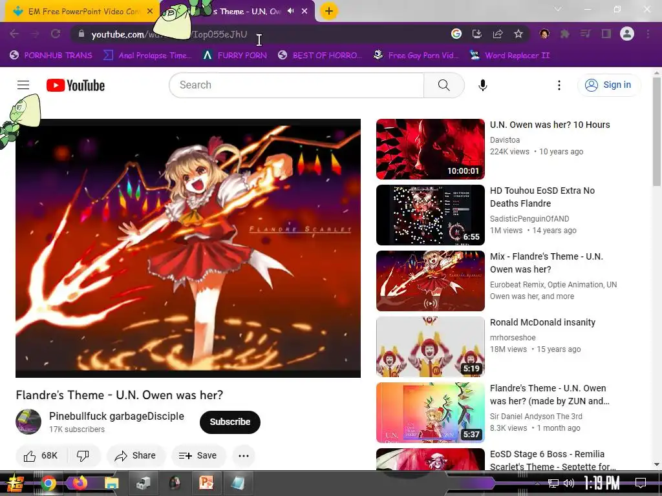Toggle the browser side panel
The width and height of the screenshot is (662, 496).
[606, 34]
